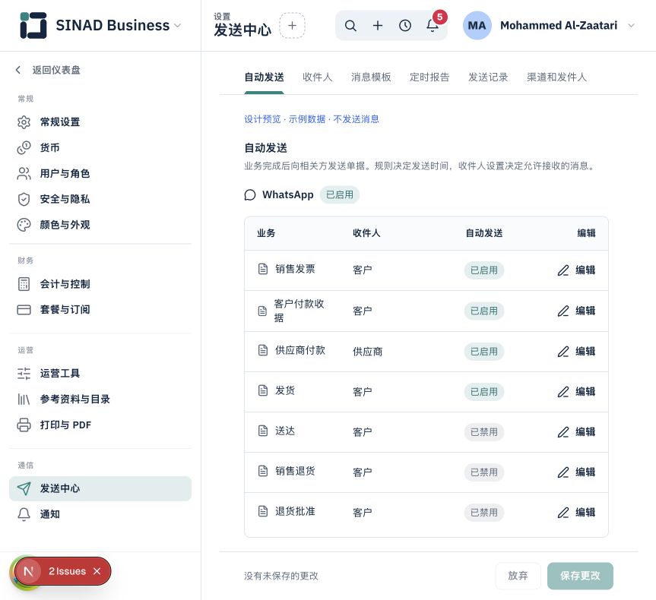Expand the Mohammed Al-Zaatari account menu chevron
The width and height of the screenshot is (656, 600).
pyautogui.click(x=632, y=26)
